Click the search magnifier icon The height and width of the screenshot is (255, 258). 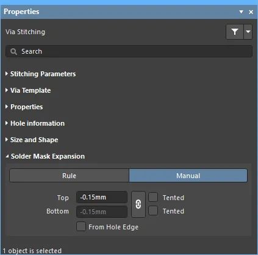click(13, 52)
